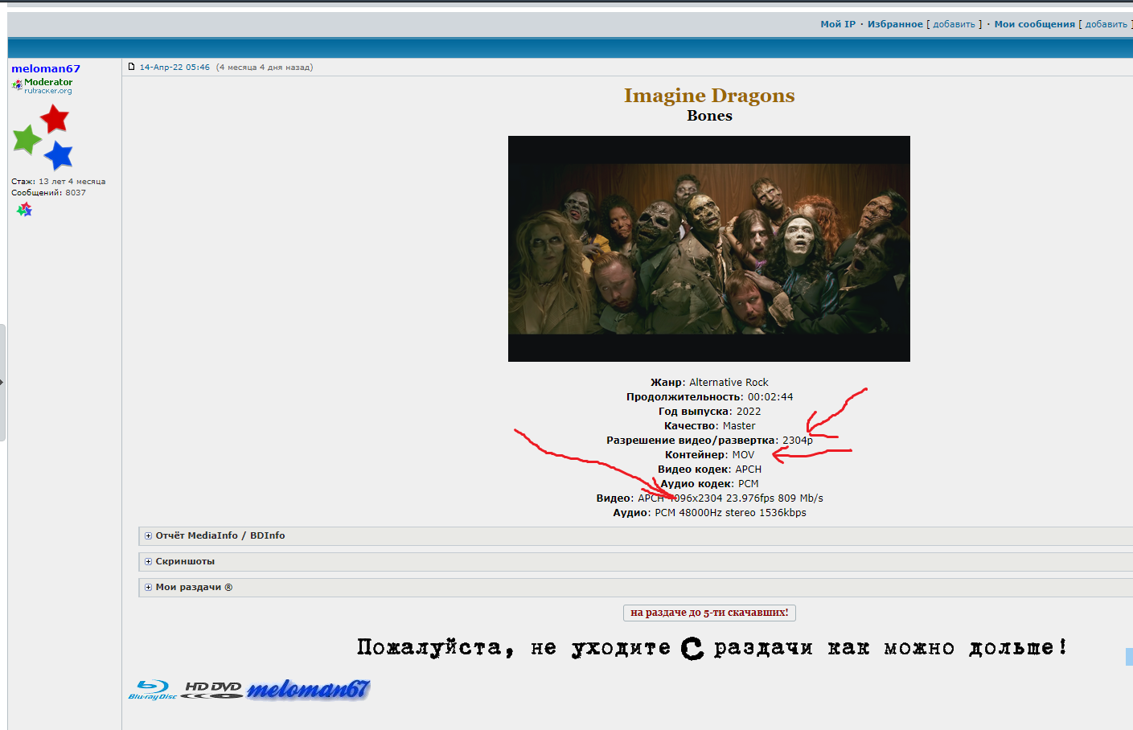Open Мой IP link
This screenshot has height=730, width=1133.
tap(838, 24)
